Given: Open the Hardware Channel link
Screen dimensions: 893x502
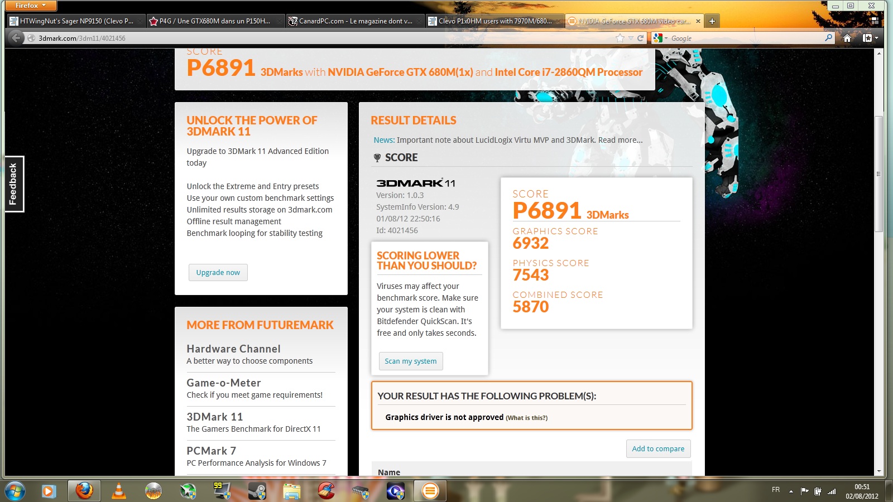Looking at the screenshot, I should [233, 349].
